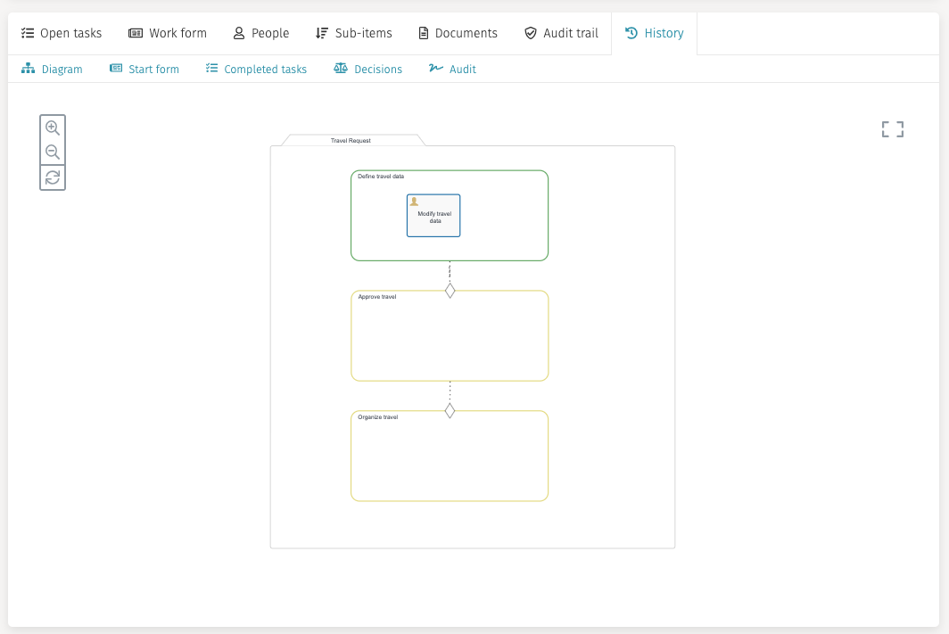Click the zoom out magnifier icon

[53, 152]
